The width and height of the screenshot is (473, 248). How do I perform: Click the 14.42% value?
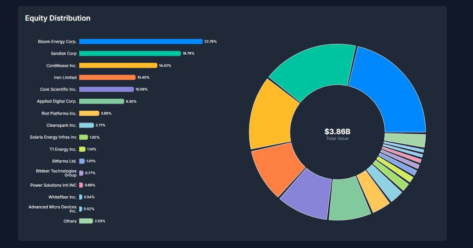pyautogui.click(x=165, y=65)
